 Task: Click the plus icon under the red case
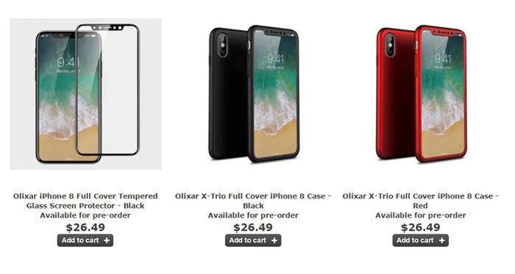(x=442, y=240)
